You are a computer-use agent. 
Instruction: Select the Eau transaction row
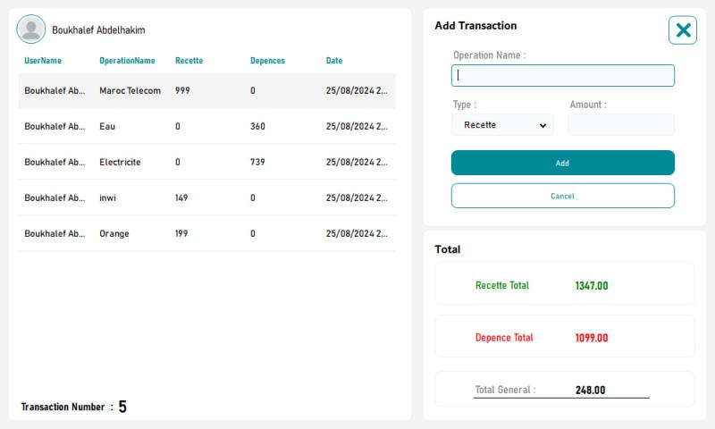point(207,126)
